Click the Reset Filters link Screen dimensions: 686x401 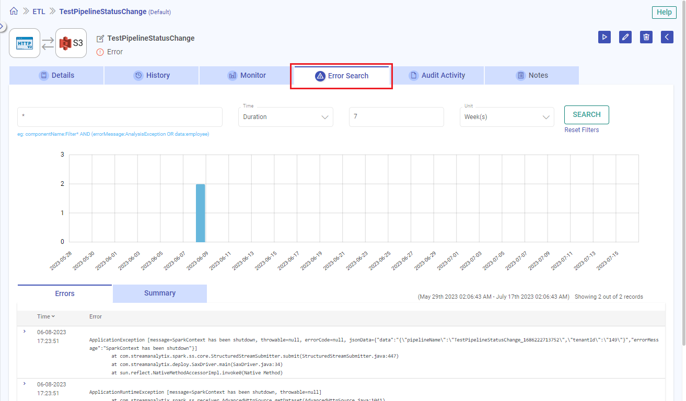582,130
